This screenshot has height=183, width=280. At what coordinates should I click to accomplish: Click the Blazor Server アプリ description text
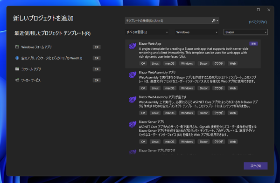coord(198,131)
